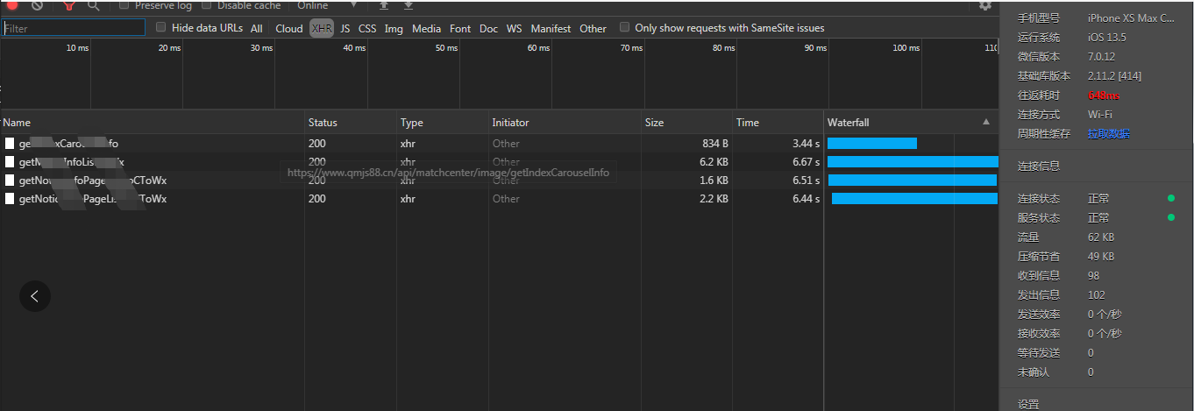Image resolution: width=1194 pixels, height=411 pixels.
Task: Tick Only show requests with SameSite issues
Action: pyautogui.click(x=624, y=27)
